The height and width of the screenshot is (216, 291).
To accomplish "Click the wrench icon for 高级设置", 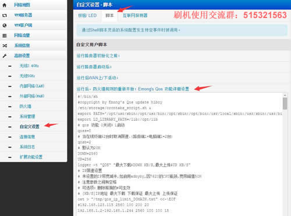I will click(5, 56).
